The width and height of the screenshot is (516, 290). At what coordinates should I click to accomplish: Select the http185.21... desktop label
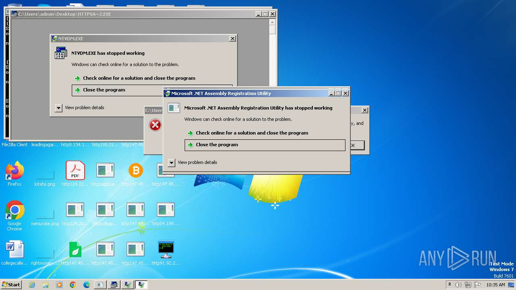coord(105,145)
